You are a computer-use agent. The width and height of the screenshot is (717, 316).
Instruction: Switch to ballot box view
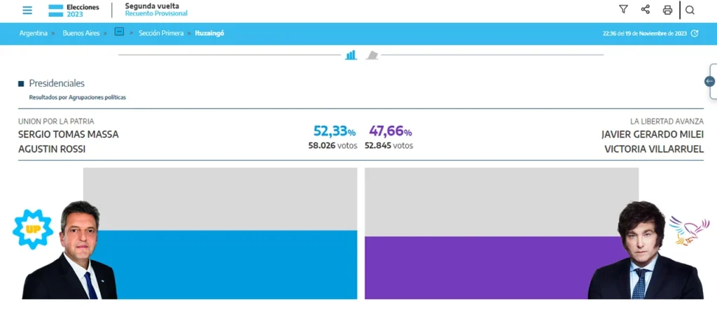(372, 55)
